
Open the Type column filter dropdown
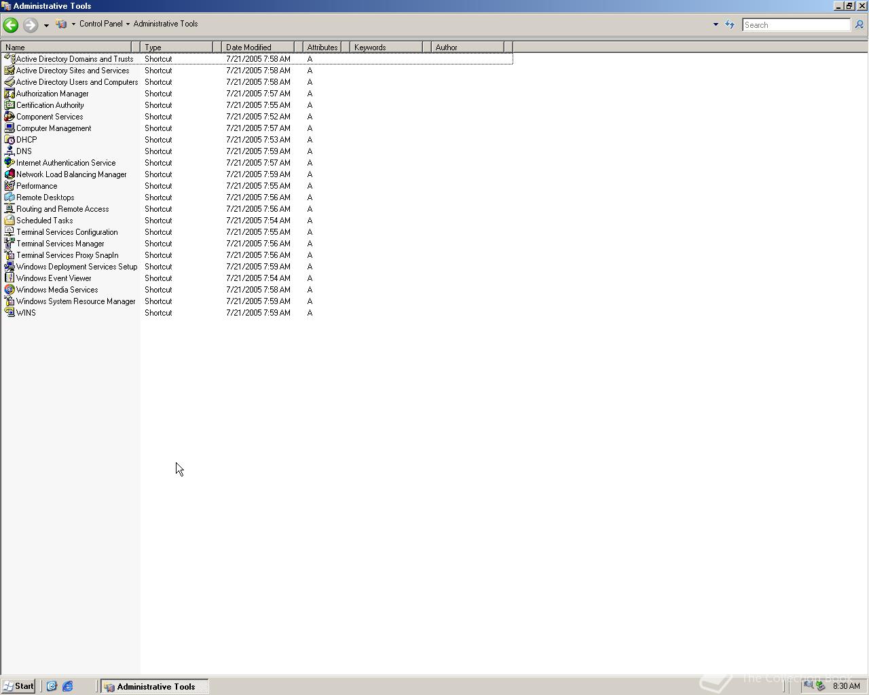click(x=217, y=47)
